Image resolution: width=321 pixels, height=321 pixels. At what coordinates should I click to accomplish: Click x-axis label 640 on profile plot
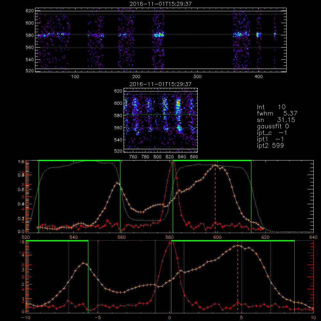(313, 238)
